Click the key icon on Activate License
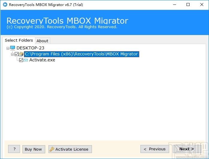This screenshot has height=159, width=209. coord(52,149)
